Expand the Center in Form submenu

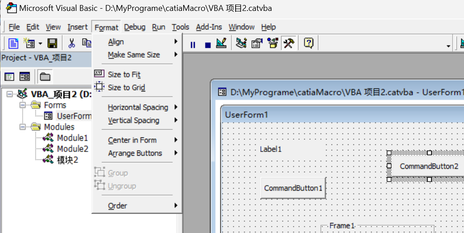(x=137, y=140)
